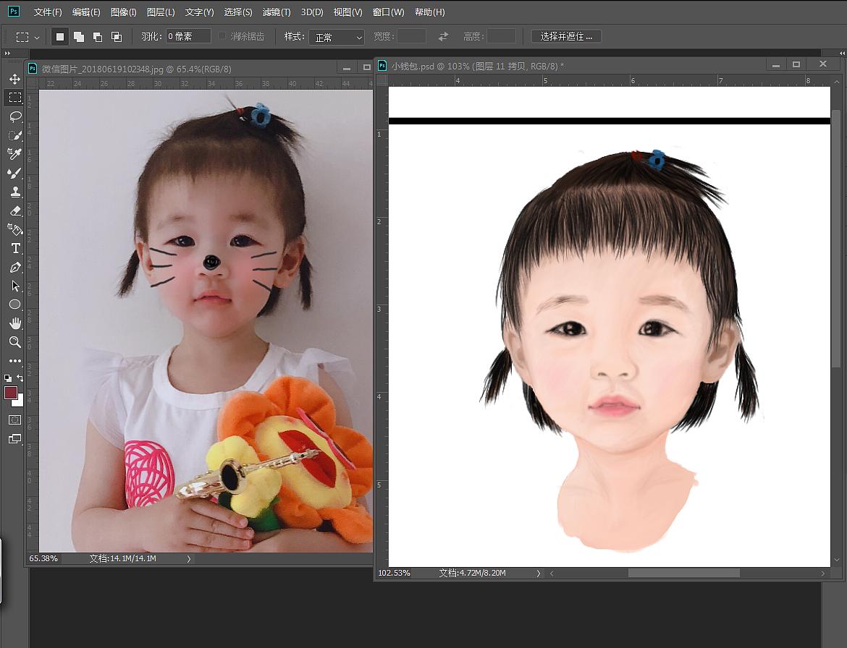Change the screen mode icon

click(x=14, y=439)
